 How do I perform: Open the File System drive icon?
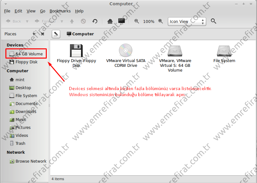click(224, 51)
